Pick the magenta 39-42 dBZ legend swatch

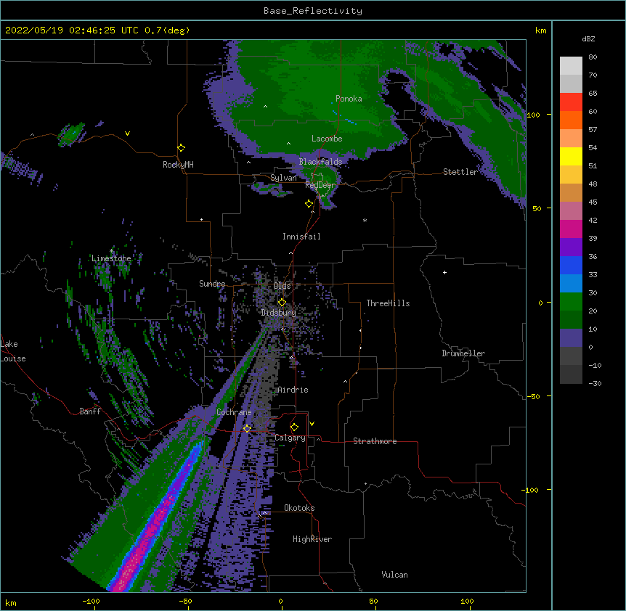[571, 229]
